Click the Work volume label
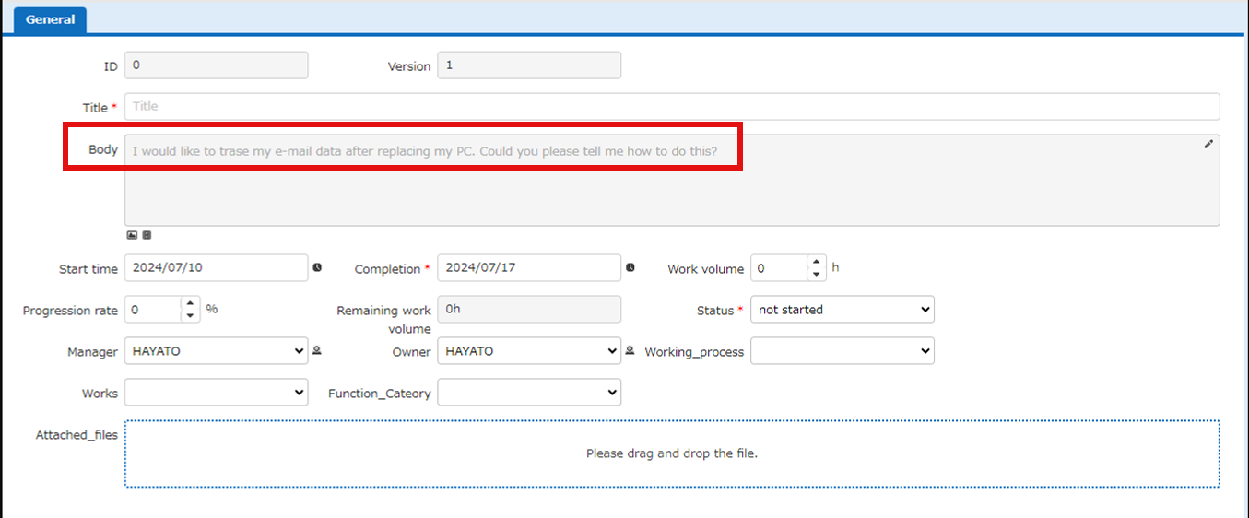The height and width of the screenshot is (518, 1249). point(705,269)
